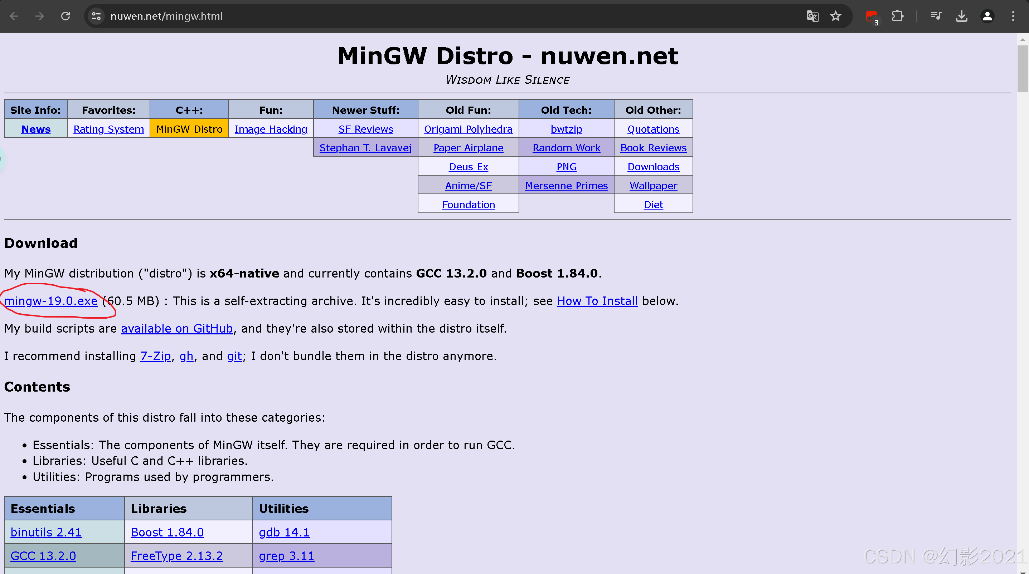Screen dimensions: 1029x574
Task: Open the Random Work link
Action: click(x=567, y=148)
